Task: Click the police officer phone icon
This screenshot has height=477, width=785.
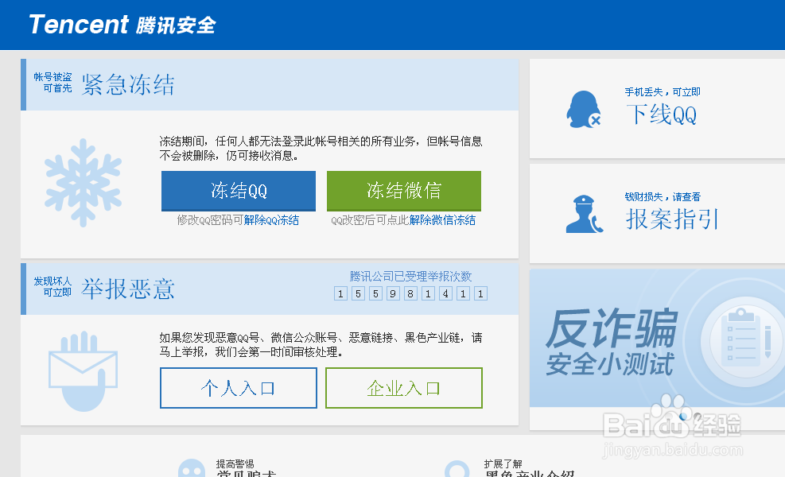Action: tap(585, 214)
